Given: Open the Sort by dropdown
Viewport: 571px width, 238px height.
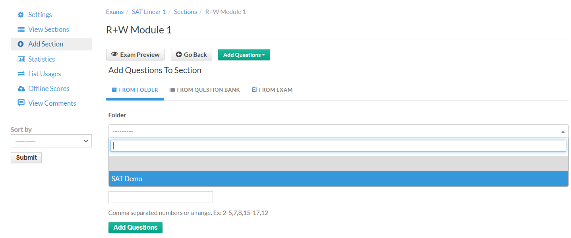Looking at the screenshot, I should tap(51, 141).
